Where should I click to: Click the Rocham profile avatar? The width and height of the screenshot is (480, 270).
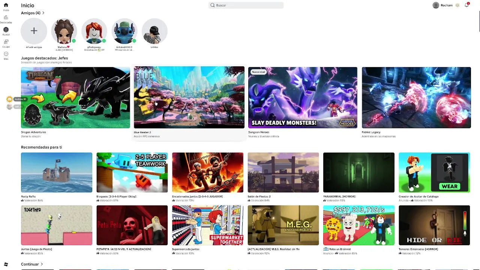pyautogui.click(x=436, y=5)
